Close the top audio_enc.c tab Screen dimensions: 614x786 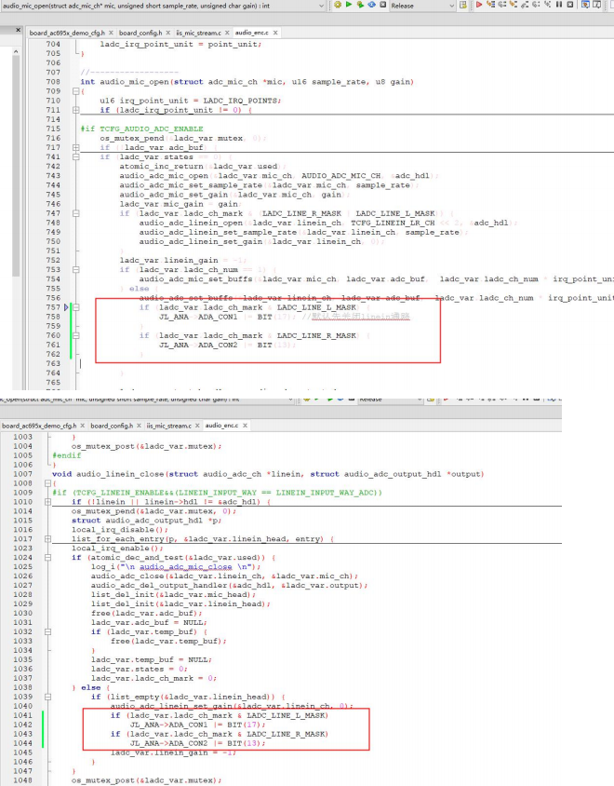point(275,33)
